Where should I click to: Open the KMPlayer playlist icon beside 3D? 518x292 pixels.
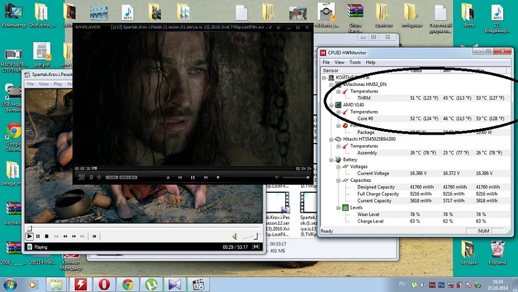click(91, 177)
